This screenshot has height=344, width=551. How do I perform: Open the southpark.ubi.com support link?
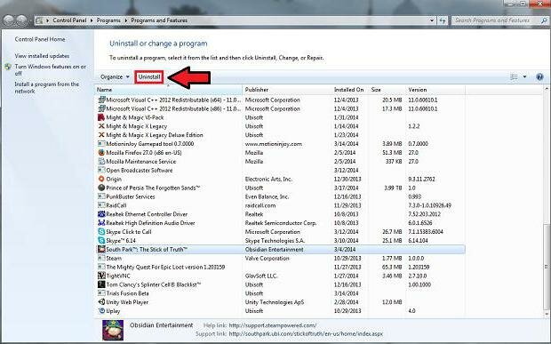(306, 334)
